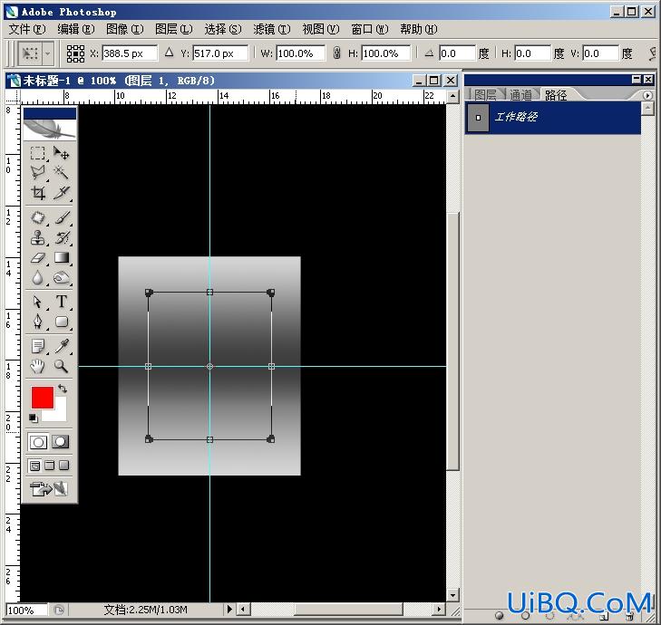Click the document vertical scroll down arrow
This screenshot has width=661, height=625.
tap(452, 595)
